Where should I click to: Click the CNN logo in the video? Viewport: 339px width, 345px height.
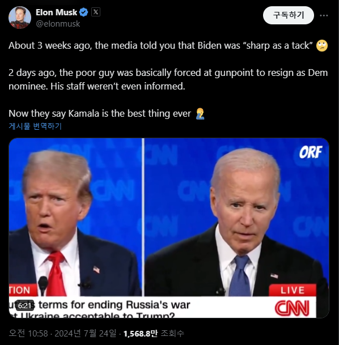click(292, 308)
